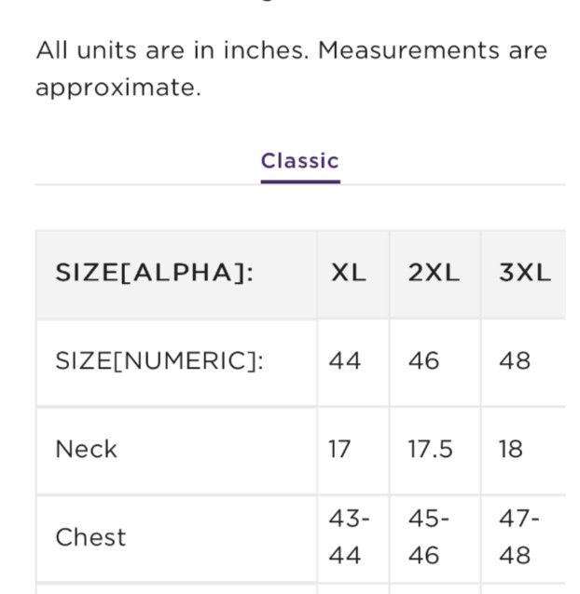Select the neck measurement 17 cell
Image resolution: width=580 pixels, height=594 pixels.
(339, 449)
